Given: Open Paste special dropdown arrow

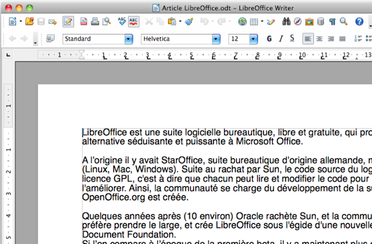Looking at the screenshot, I should tap(180, 22).
